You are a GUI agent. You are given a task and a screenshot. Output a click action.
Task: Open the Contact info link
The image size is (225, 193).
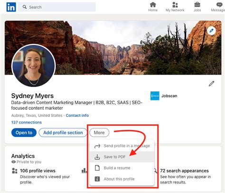click(77, 115)
